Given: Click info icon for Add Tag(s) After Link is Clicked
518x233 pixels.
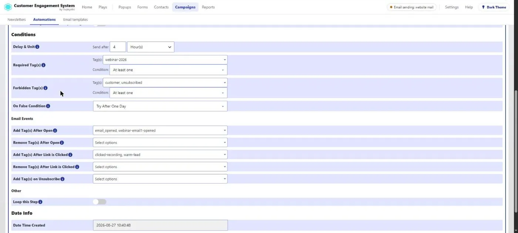Looking at the screenshot, I should (70, 155).
